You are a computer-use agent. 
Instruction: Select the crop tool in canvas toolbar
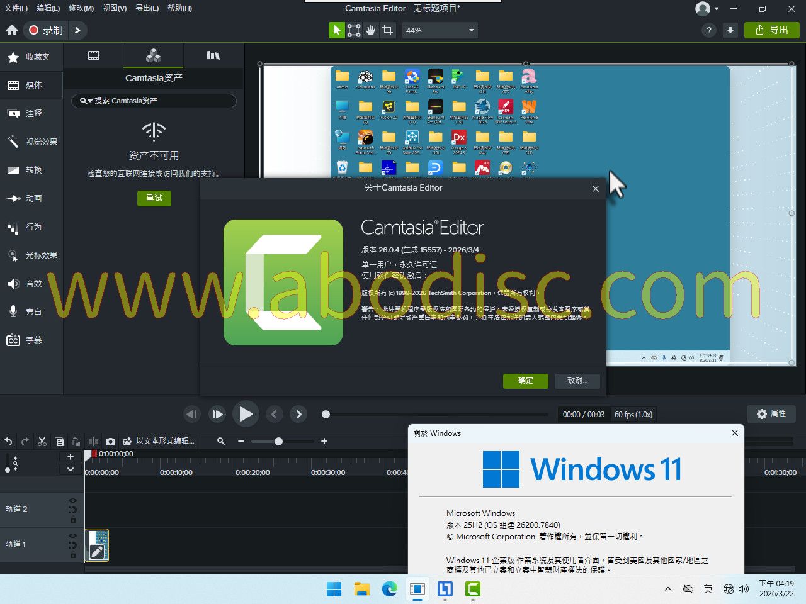point(388,30)
